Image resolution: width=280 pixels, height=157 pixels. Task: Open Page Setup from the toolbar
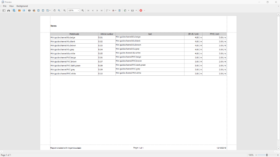[38, 10]
